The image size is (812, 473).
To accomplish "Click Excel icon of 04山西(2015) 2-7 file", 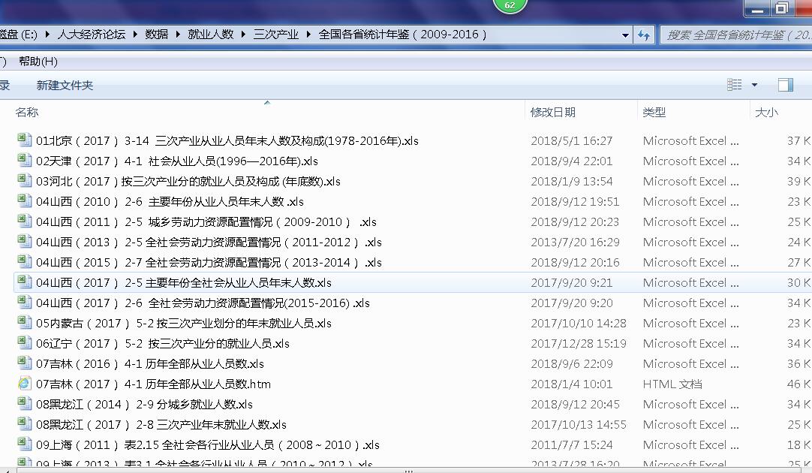I will point(24,261).
